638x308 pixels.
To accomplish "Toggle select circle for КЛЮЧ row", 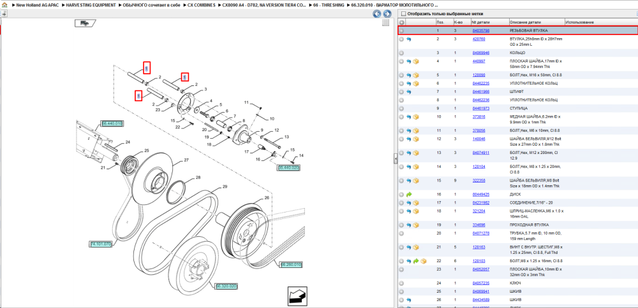I will tap(401, 283).
